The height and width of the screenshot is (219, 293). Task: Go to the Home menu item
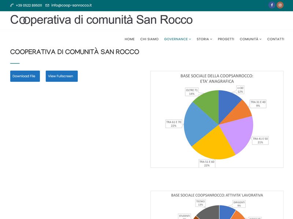pos(130,39)
